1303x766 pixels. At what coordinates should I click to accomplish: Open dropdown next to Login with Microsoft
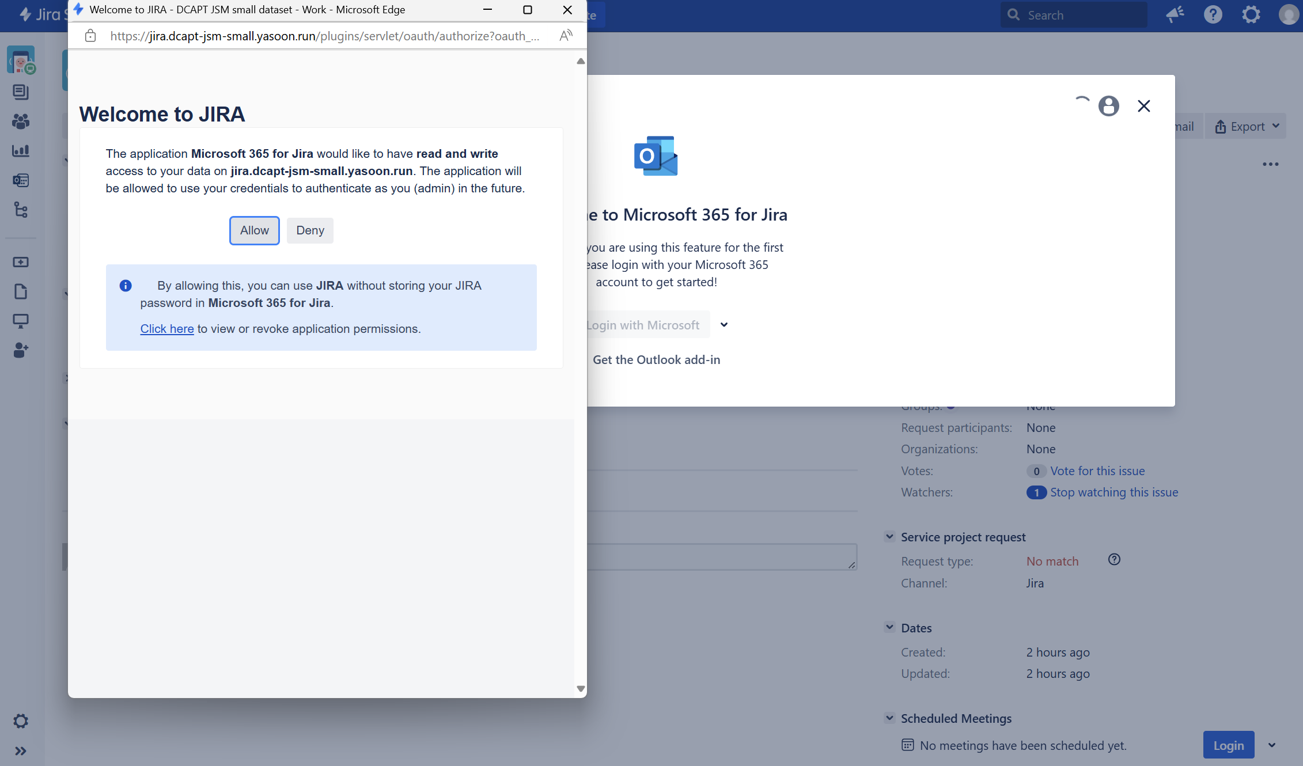(x=724, y=325)
